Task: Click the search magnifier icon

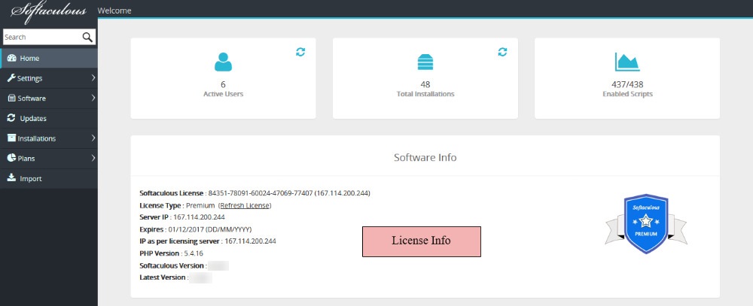Action: pos(87,37)
